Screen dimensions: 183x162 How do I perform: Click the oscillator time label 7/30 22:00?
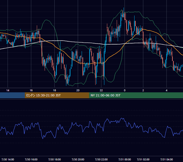coord(101,159)
